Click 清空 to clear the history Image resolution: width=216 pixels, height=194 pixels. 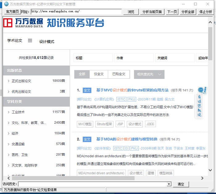[x=181, y=184]
